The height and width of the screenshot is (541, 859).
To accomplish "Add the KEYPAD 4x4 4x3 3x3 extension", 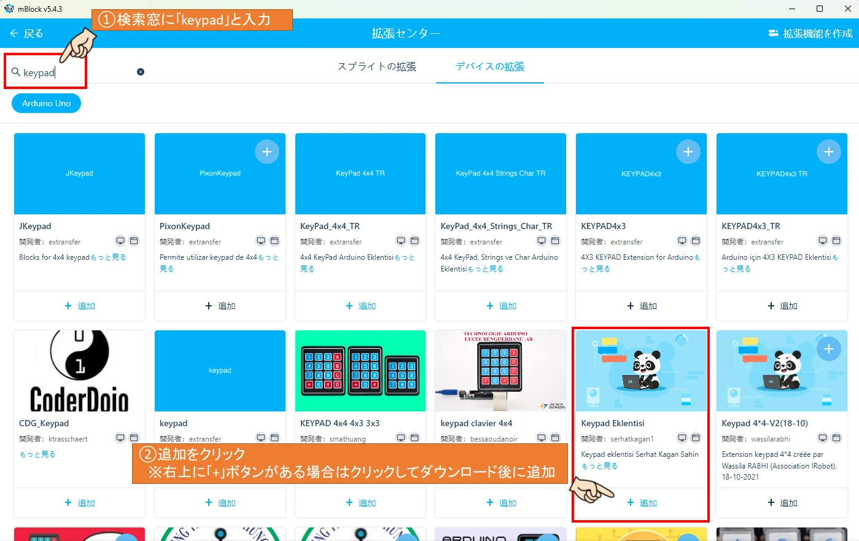I will (x=360, y=503).
